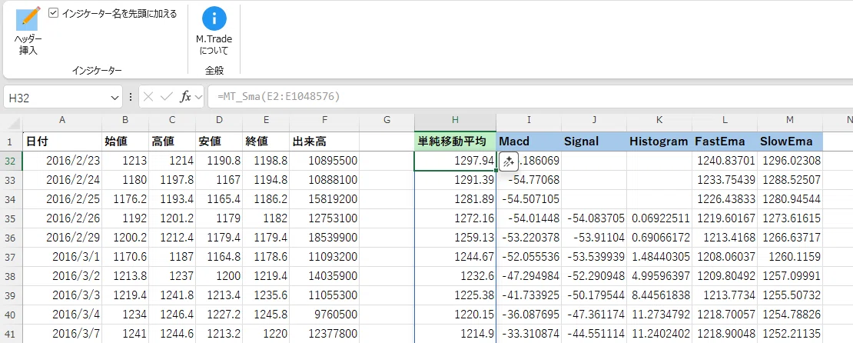Click moving average cell 1232.6

(x=456, y=276)
